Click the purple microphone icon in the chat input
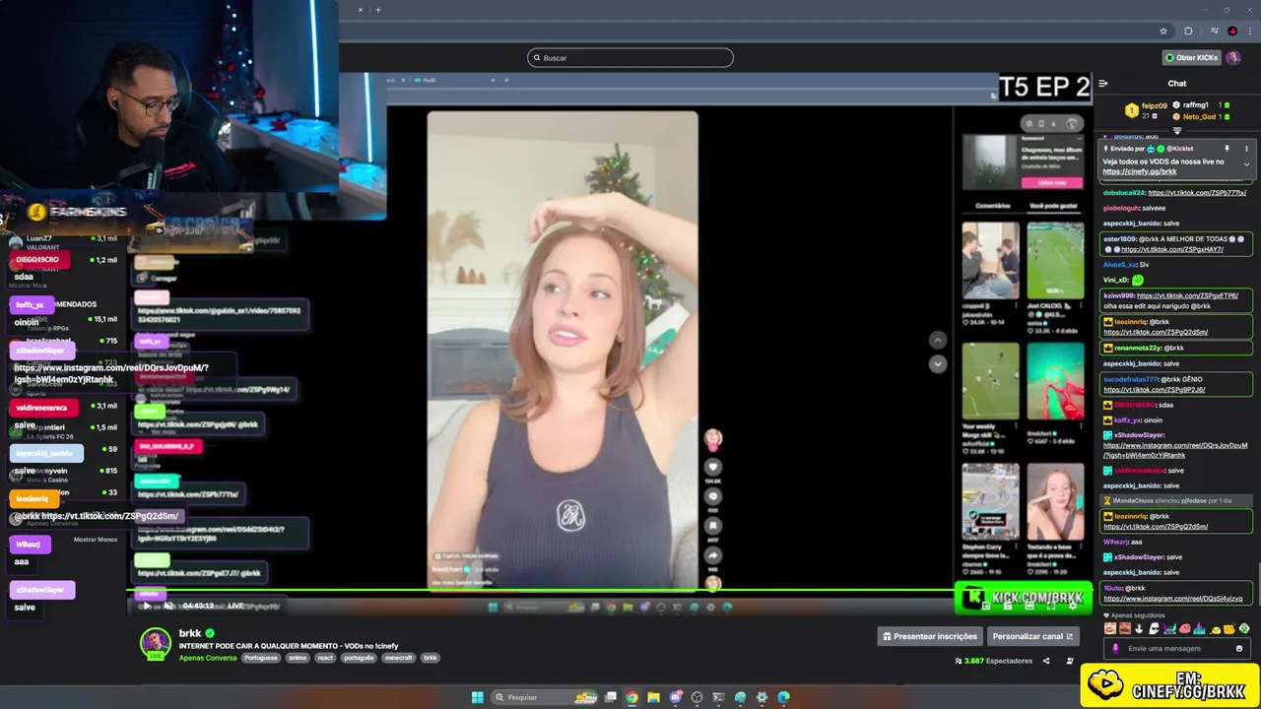The image size is (1261, 709). point(1115,648)
